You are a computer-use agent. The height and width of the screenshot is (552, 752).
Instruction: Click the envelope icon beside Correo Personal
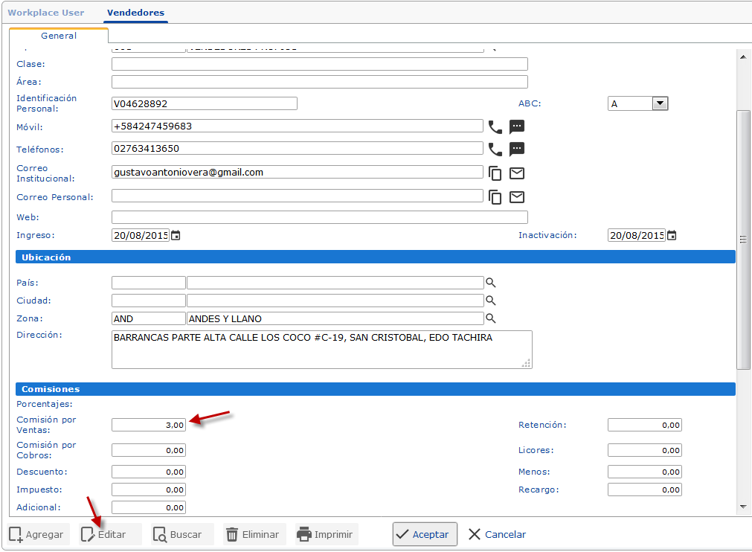pyautogui.click(x=517, y=197)
